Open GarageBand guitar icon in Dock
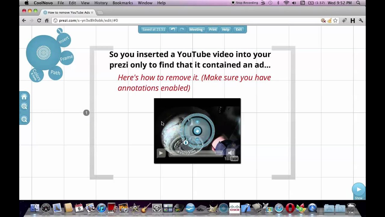 point(146,208)
